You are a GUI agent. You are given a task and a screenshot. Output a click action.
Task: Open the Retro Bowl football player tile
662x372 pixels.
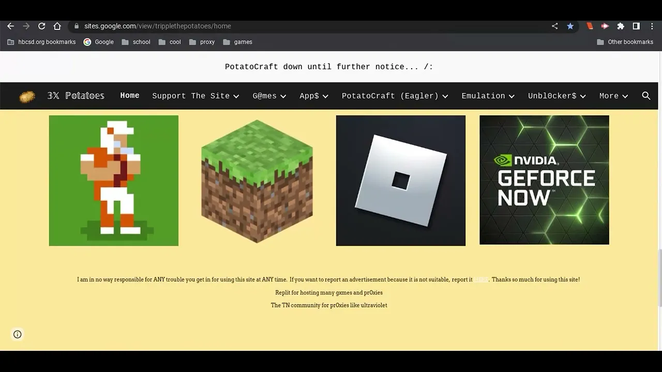coord(114,180)
